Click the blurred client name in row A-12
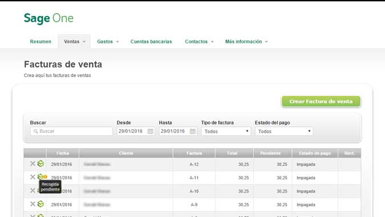 (x=97, y=164)
